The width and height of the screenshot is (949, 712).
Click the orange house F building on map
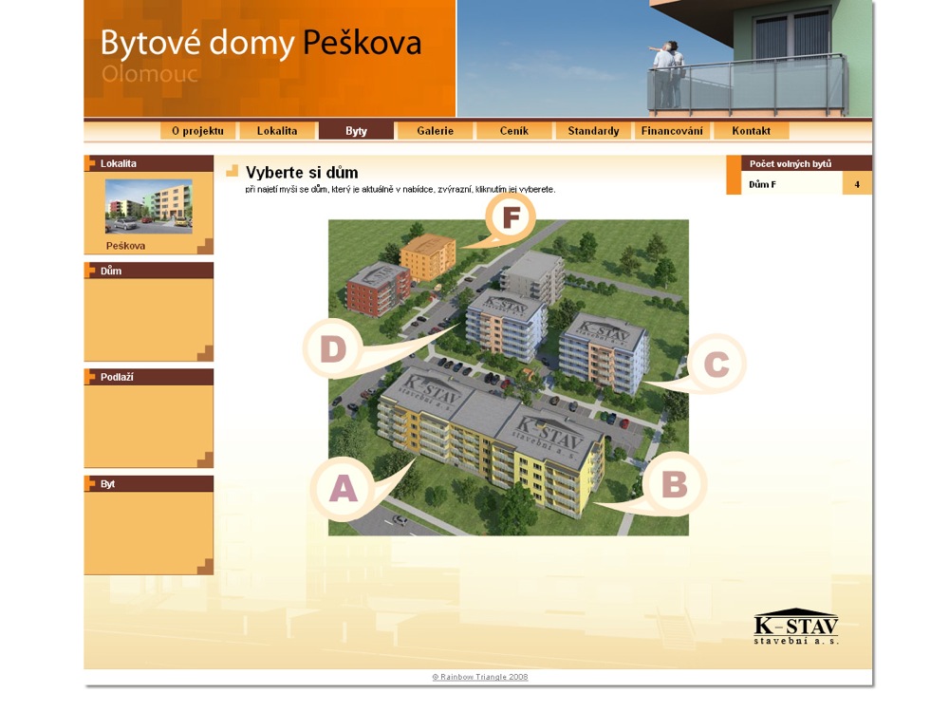[x=428, y=256]
